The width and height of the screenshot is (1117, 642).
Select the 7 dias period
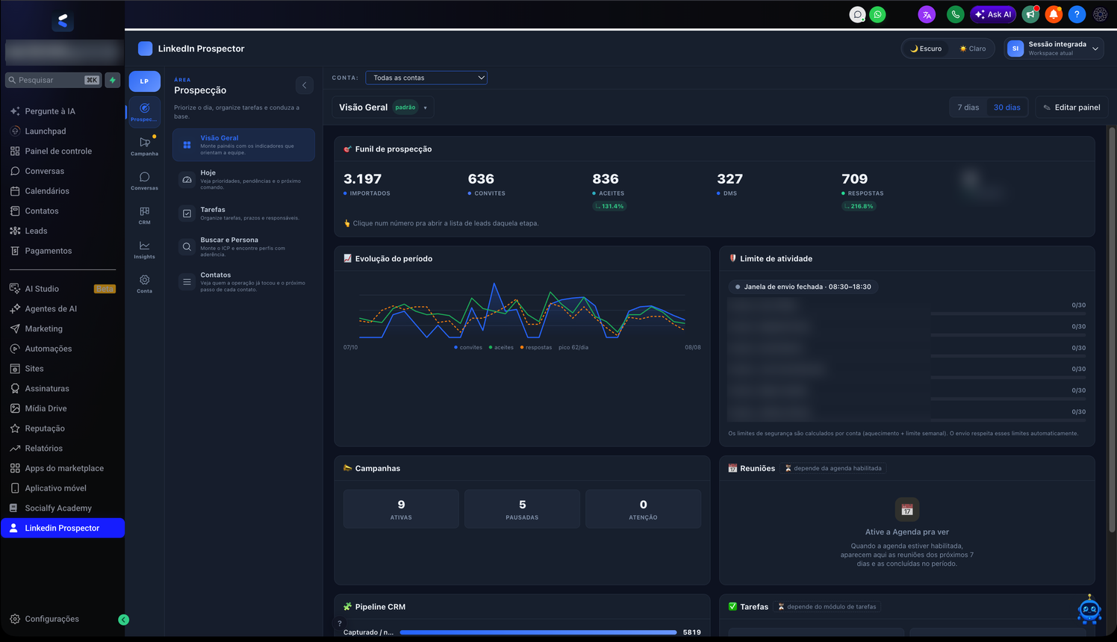[x=968, y=107]
